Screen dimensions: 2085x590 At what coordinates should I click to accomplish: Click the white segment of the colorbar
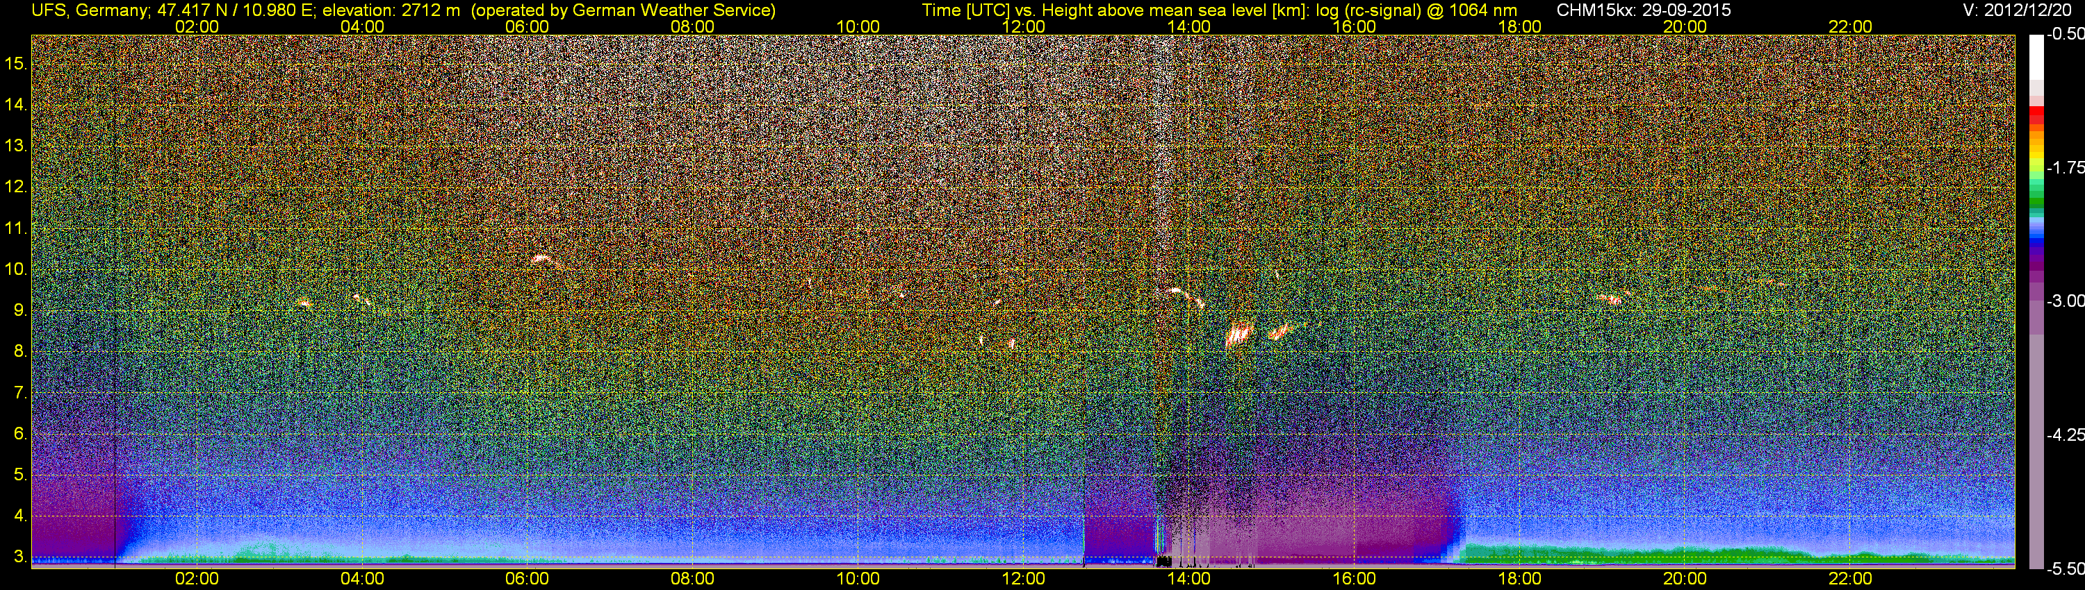pos(2036,57)
